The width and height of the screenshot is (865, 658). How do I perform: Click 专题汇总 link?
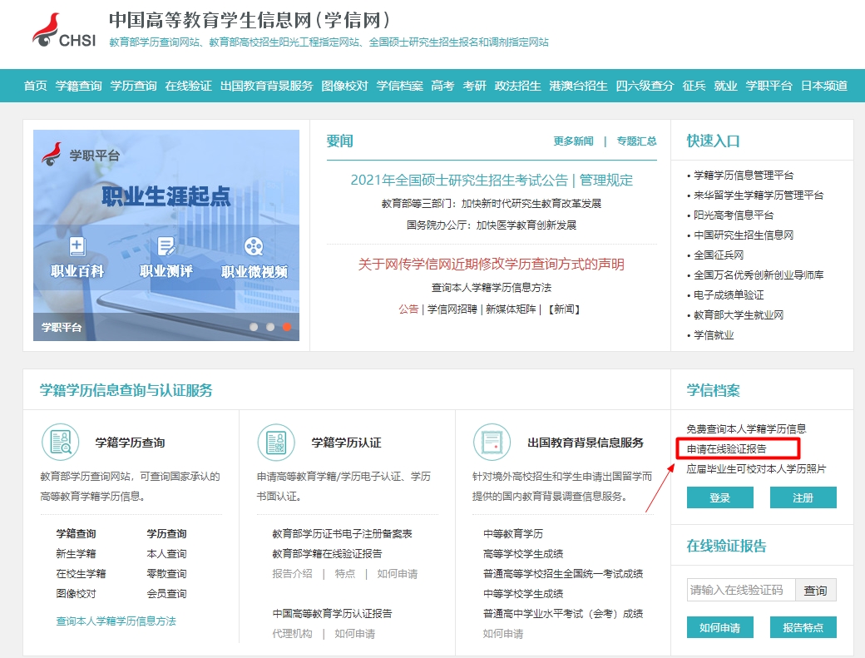tap(636, 141)
